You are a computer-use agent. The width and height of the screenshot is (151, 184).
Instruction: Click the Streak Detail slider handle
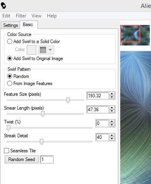[41, 142]
